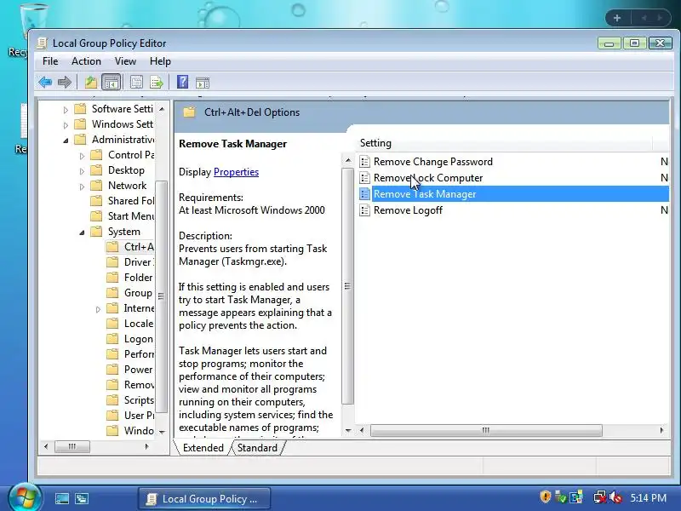Click the settings list scroll right arrow
The image size is (681, 511).
click(661, 430)
